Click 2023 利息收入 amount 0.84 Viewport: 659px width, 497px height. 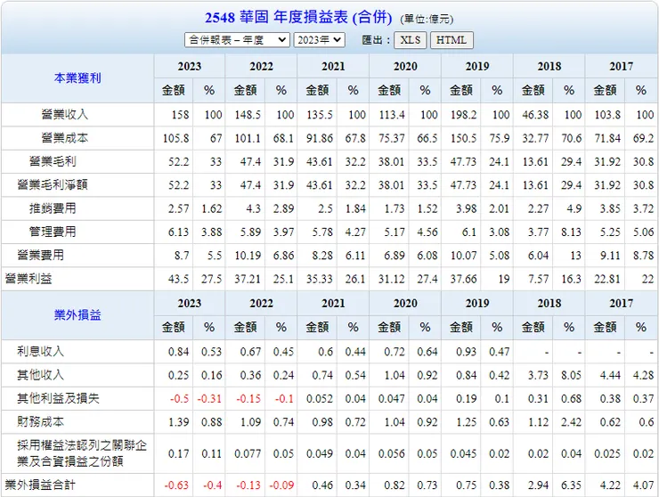click(x=179, y=352)
